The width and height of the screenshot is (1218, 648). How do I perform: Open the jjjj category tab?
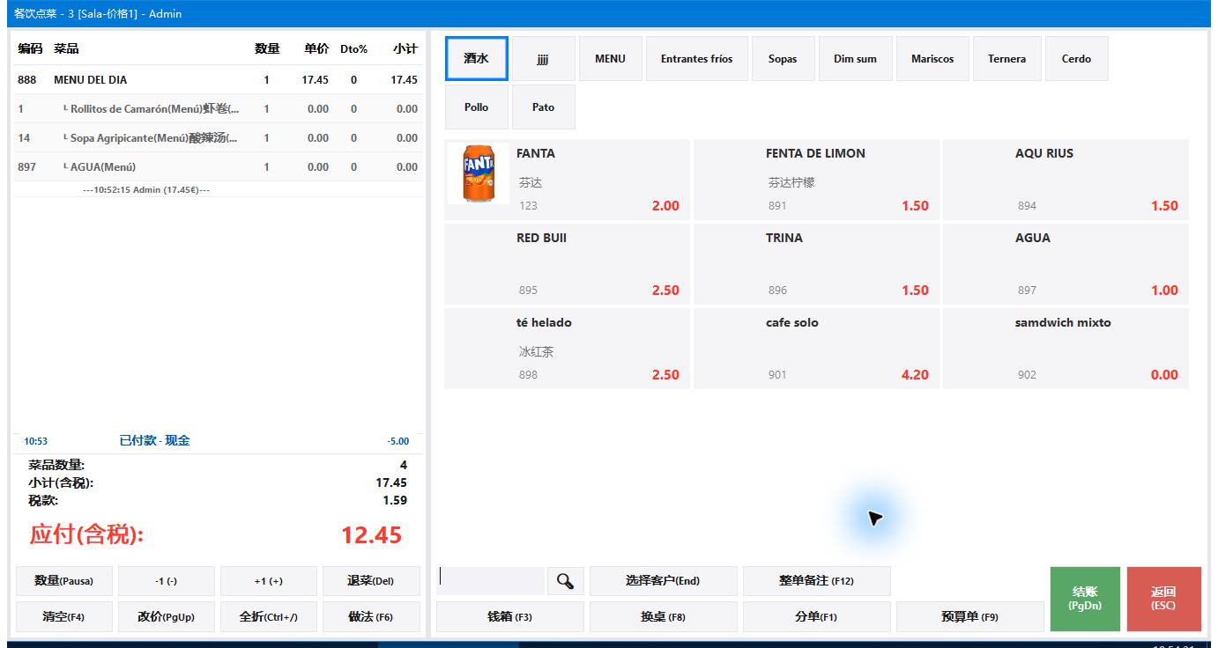(x=544, y=59)
